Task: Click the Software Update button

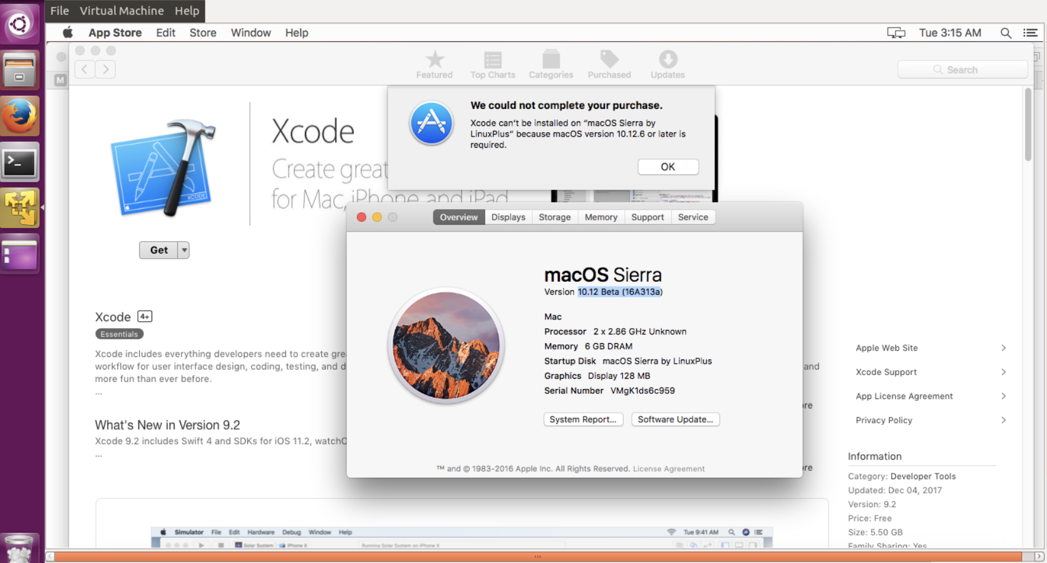Action: (675, 420)
